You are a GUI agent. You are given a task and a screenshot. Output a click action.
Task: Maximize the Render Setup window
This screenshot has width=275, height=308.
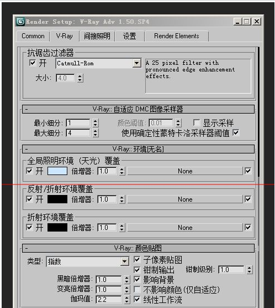click(247, 22)
